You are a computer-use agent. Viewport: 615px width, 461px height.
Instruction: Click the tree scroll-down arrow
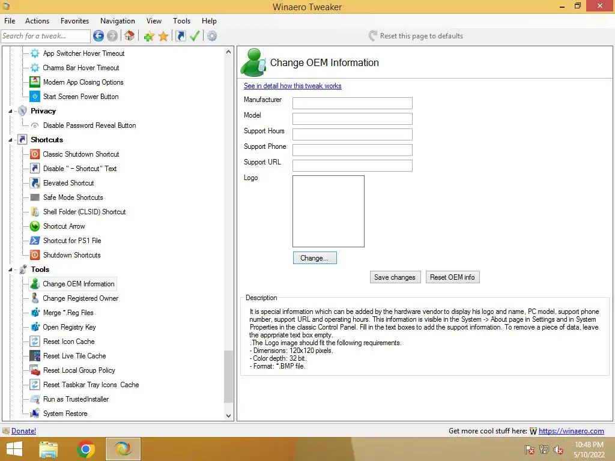point(228,416)
